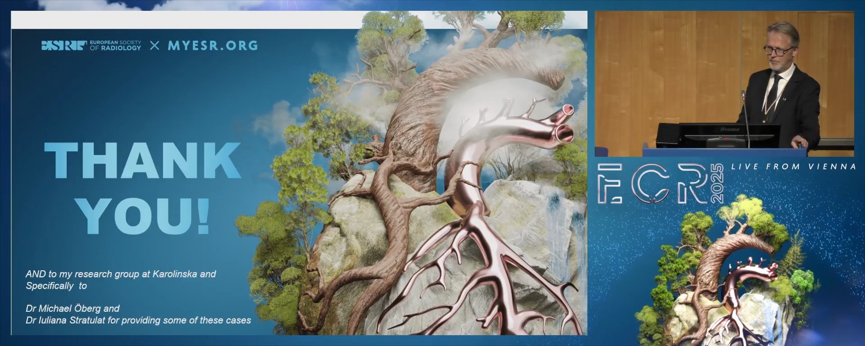Screen dimensions: 865x346
Task: Click the X symbol between ESR and MYESR
Action: pyautogui.click(x=155, y=46)
